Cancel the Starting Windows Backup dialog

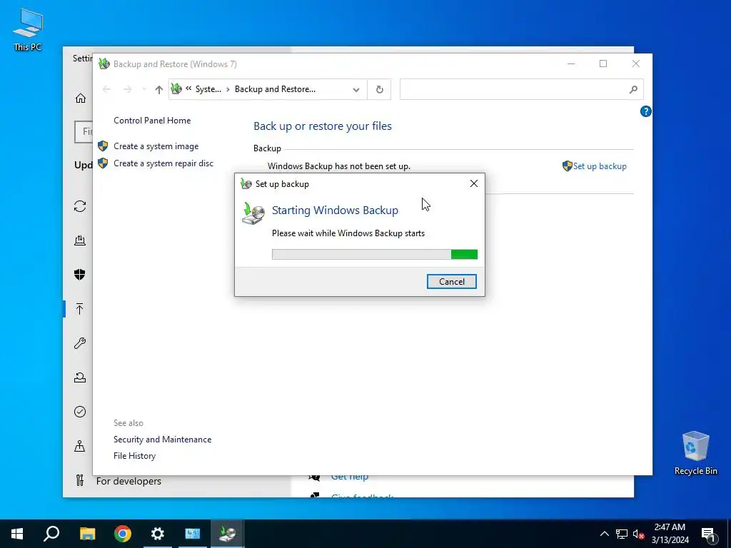(451, 281)
